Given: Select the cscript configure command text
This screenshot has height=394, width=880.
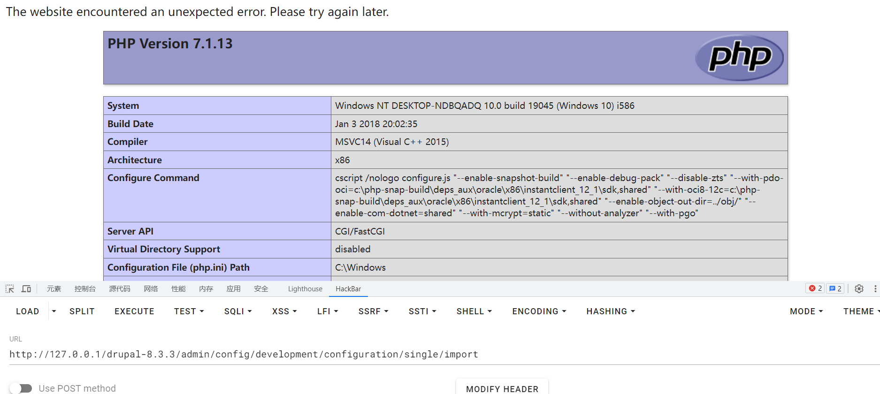Looking at the screenshot, I should pos(559,196).
